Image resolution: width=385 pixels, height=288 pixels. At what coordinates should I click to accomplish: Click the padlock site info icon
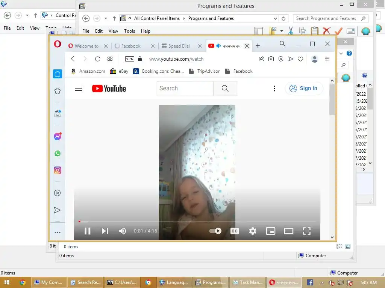(140, 59)
